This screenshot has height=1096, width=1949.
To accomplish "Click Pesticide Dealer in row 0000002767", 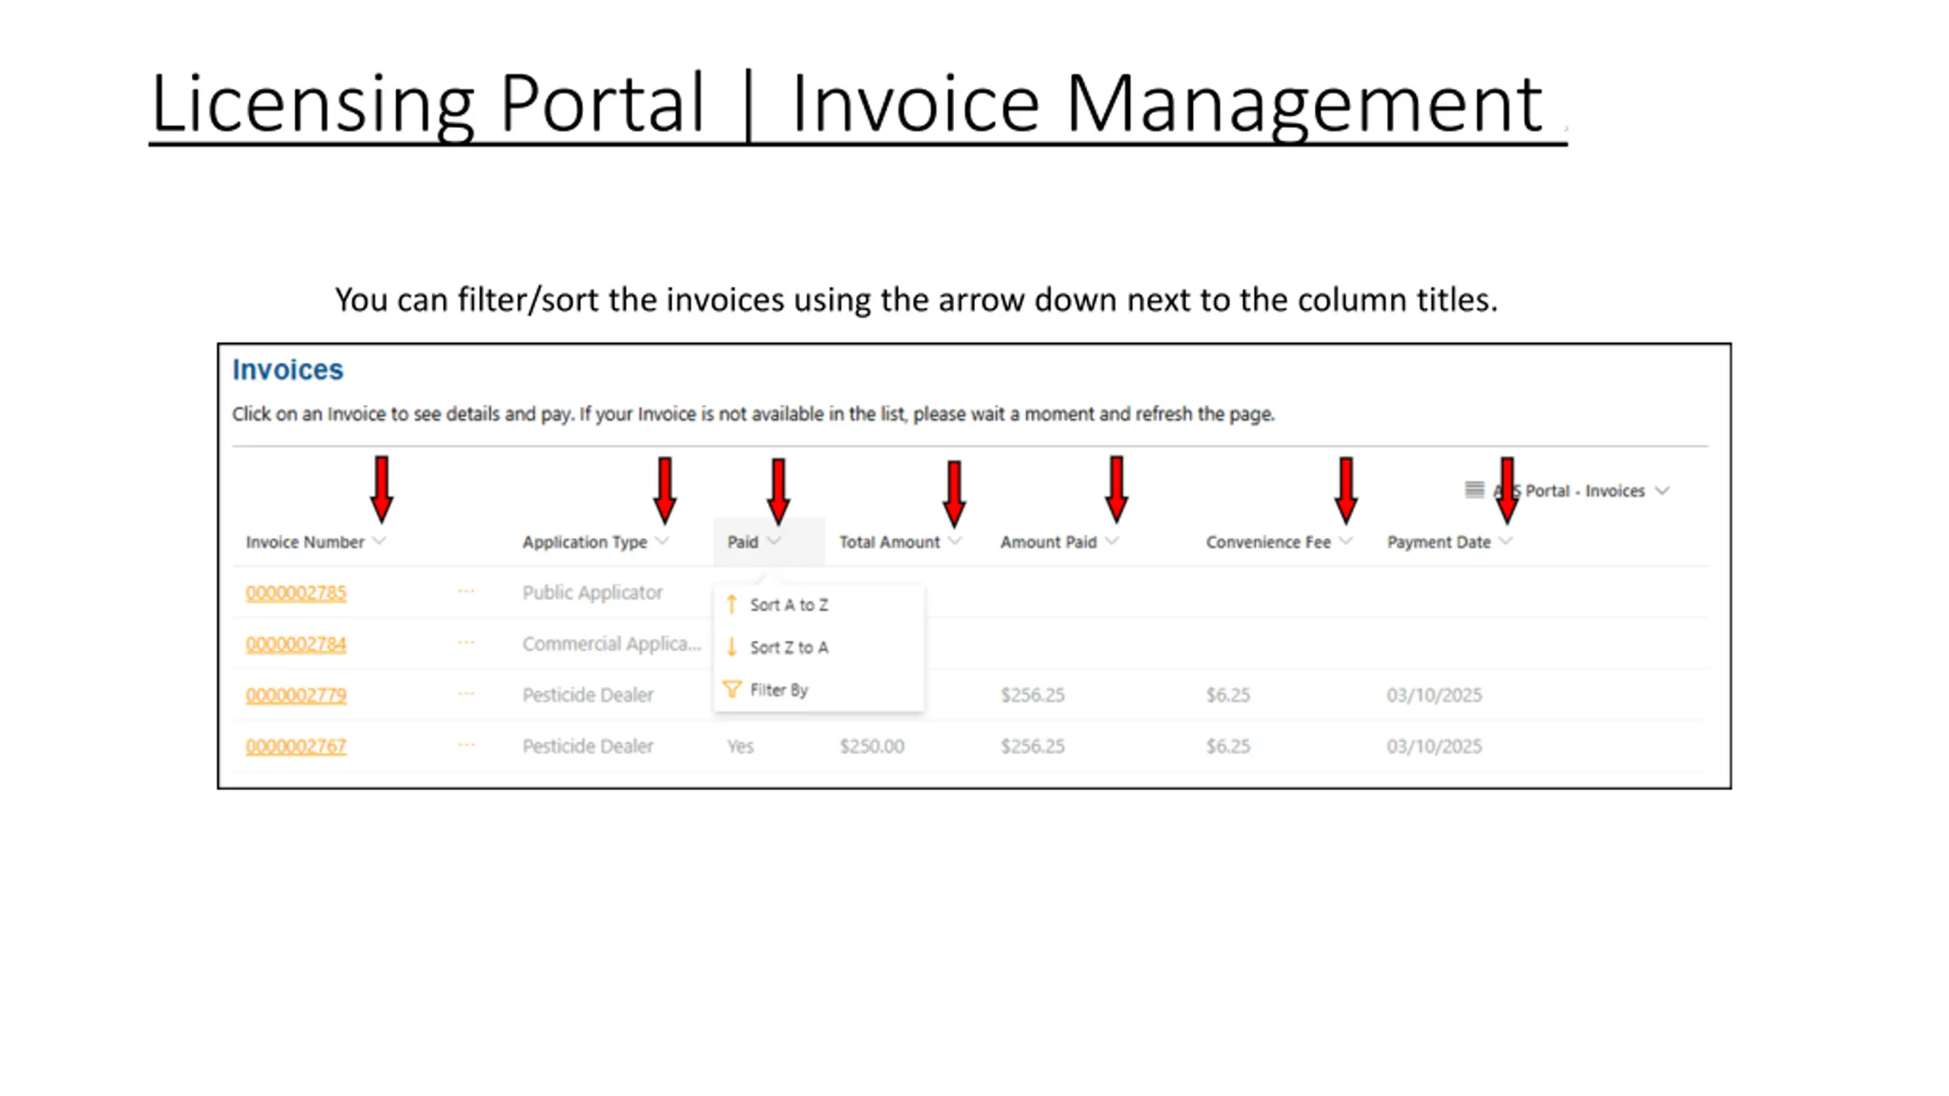I will click(588, 746).
